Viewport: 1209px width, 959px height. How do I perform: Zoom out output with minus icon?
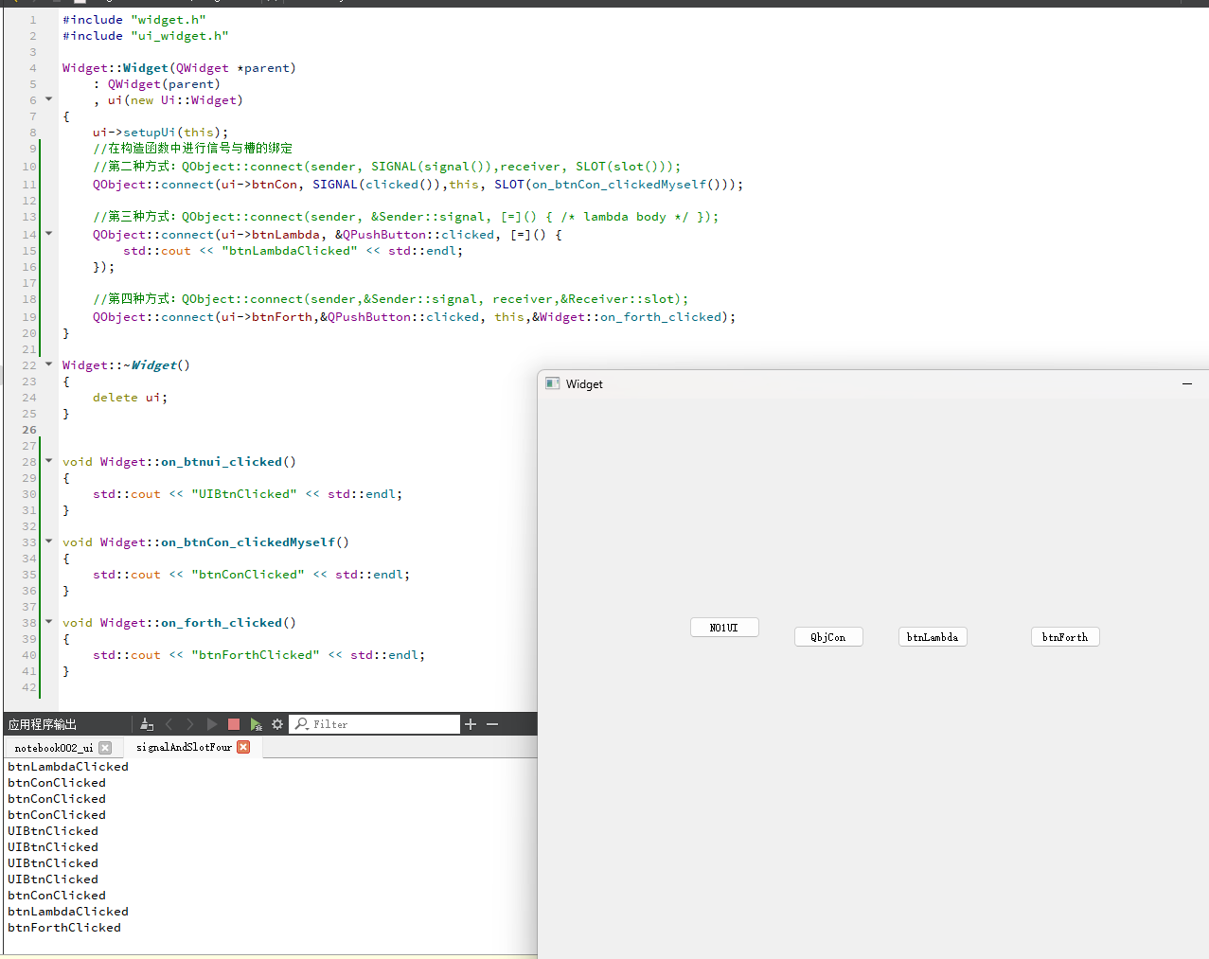coord(492,724)
